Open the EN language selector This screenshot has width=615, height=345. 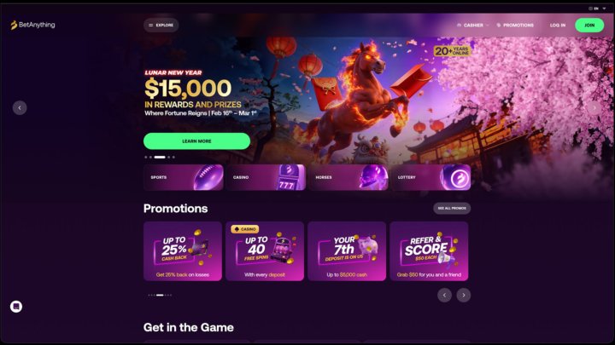pyautogui.click(x=597, y=9)
